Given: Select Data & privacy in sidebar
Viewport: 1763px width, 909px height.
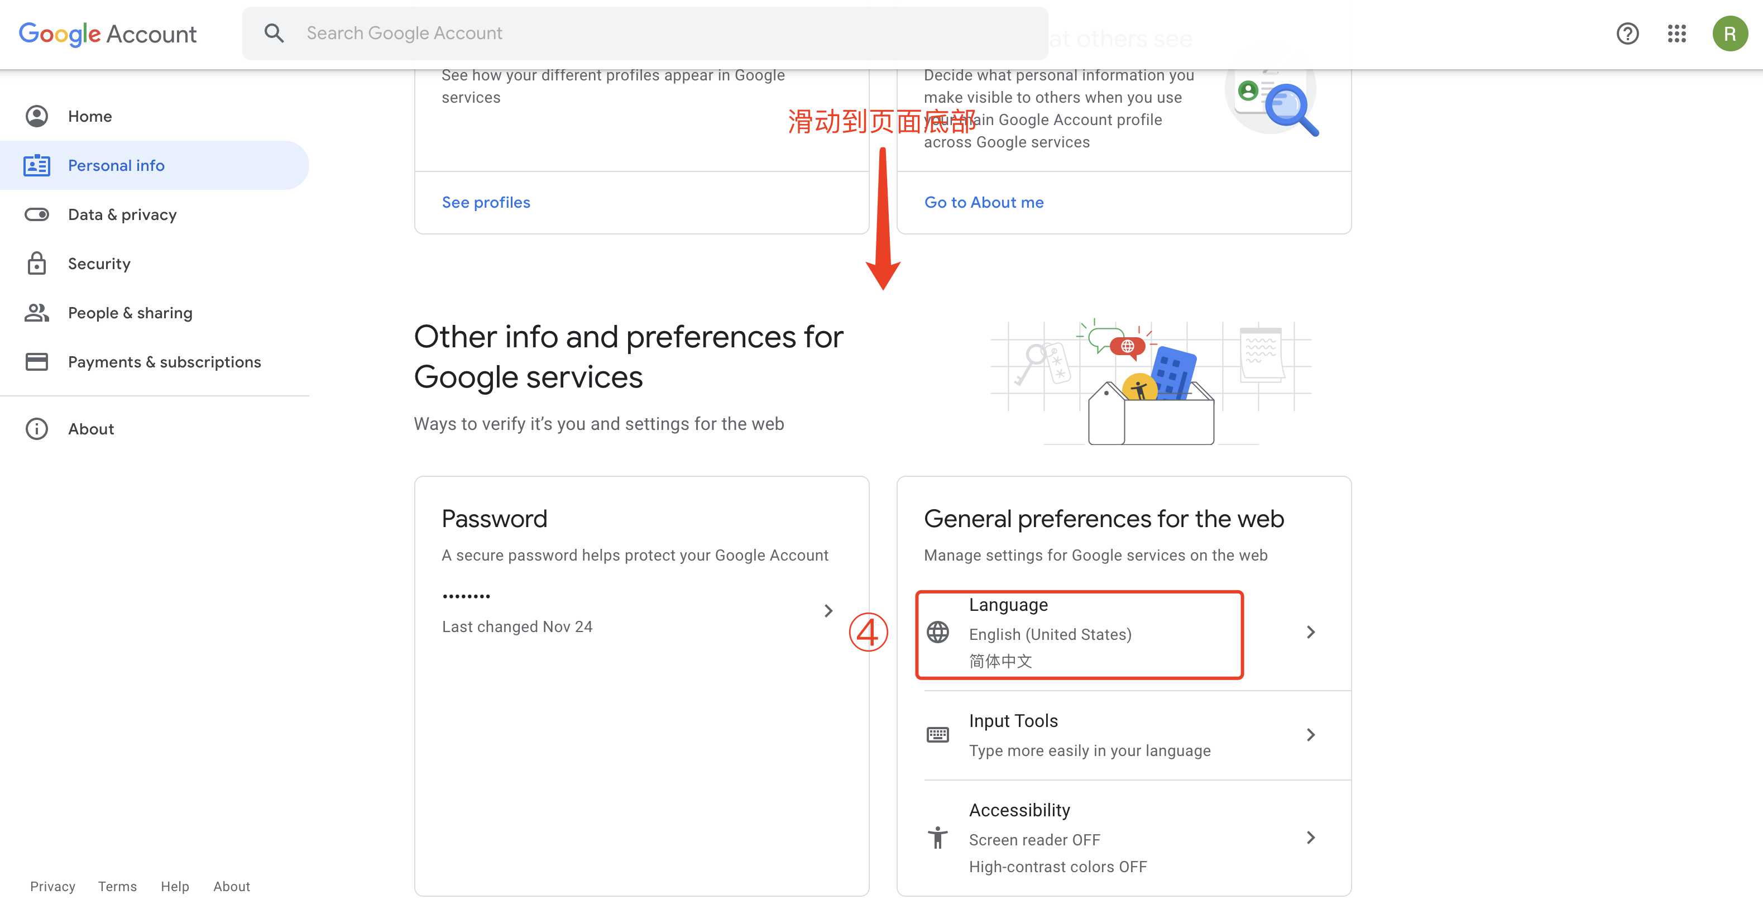Looking at the screenshot, I should tap(122, 214).
